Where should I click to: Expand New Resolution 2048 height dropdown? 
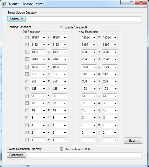click(x=110, y=59)
